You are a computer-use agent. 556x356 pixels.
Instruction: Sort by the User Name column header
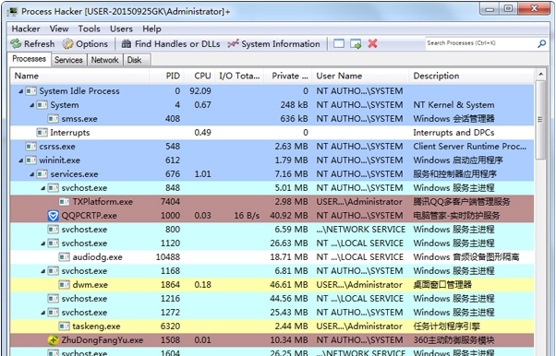(x=360, y=76)
